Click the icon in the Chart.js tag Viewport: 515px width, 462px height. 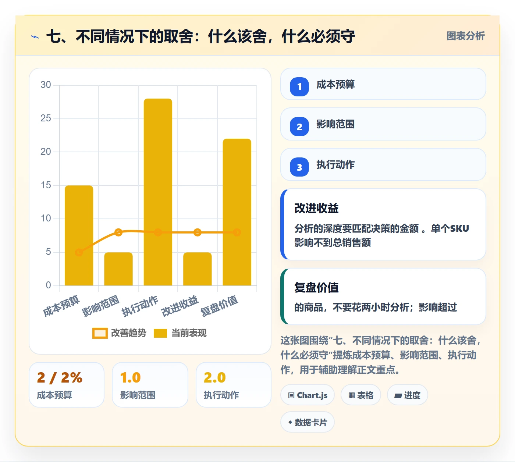pos(291,395)
